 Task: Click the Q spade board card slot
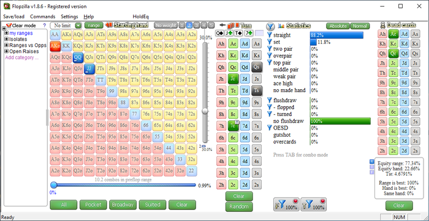point(219,33)
